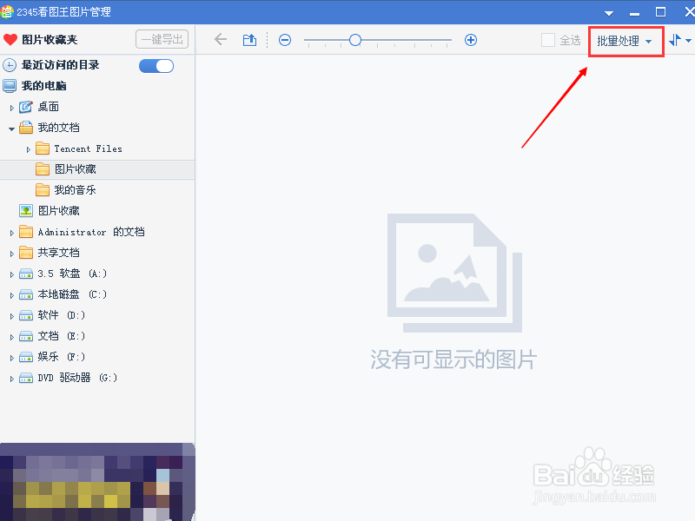Click the 2345看图王 app logo icon
The width and height of the screenshot is (695, 521).
point(6,12)
